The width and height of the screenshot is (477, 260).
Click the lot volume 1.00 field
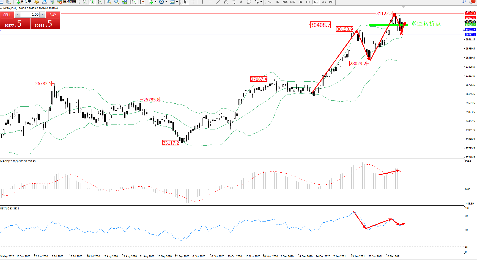[x=30, y=15]
